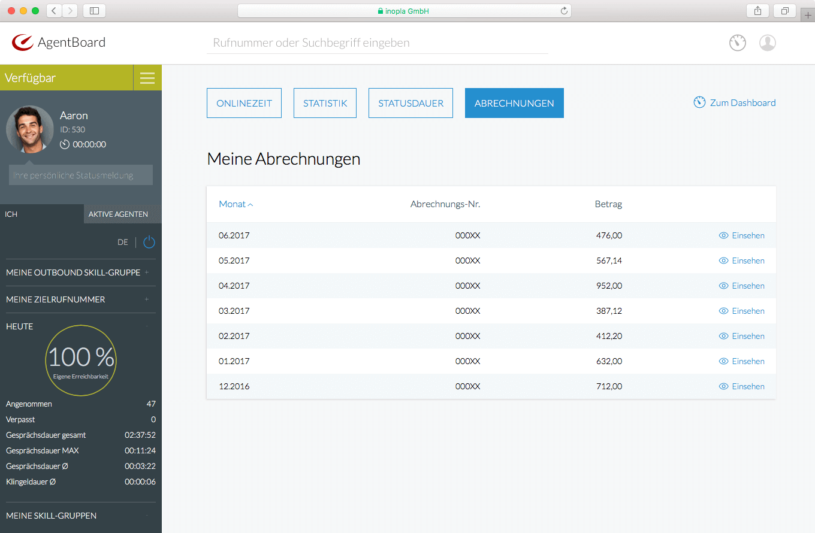The width and height of the screenshot is (815, 533).
Task: Click the Safari forward arrow
Action: (70, 10)
